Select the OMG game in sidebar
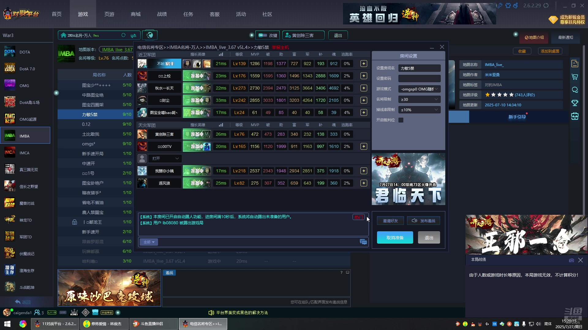Viewport: 588px width, 330px height. pos(25,86)
